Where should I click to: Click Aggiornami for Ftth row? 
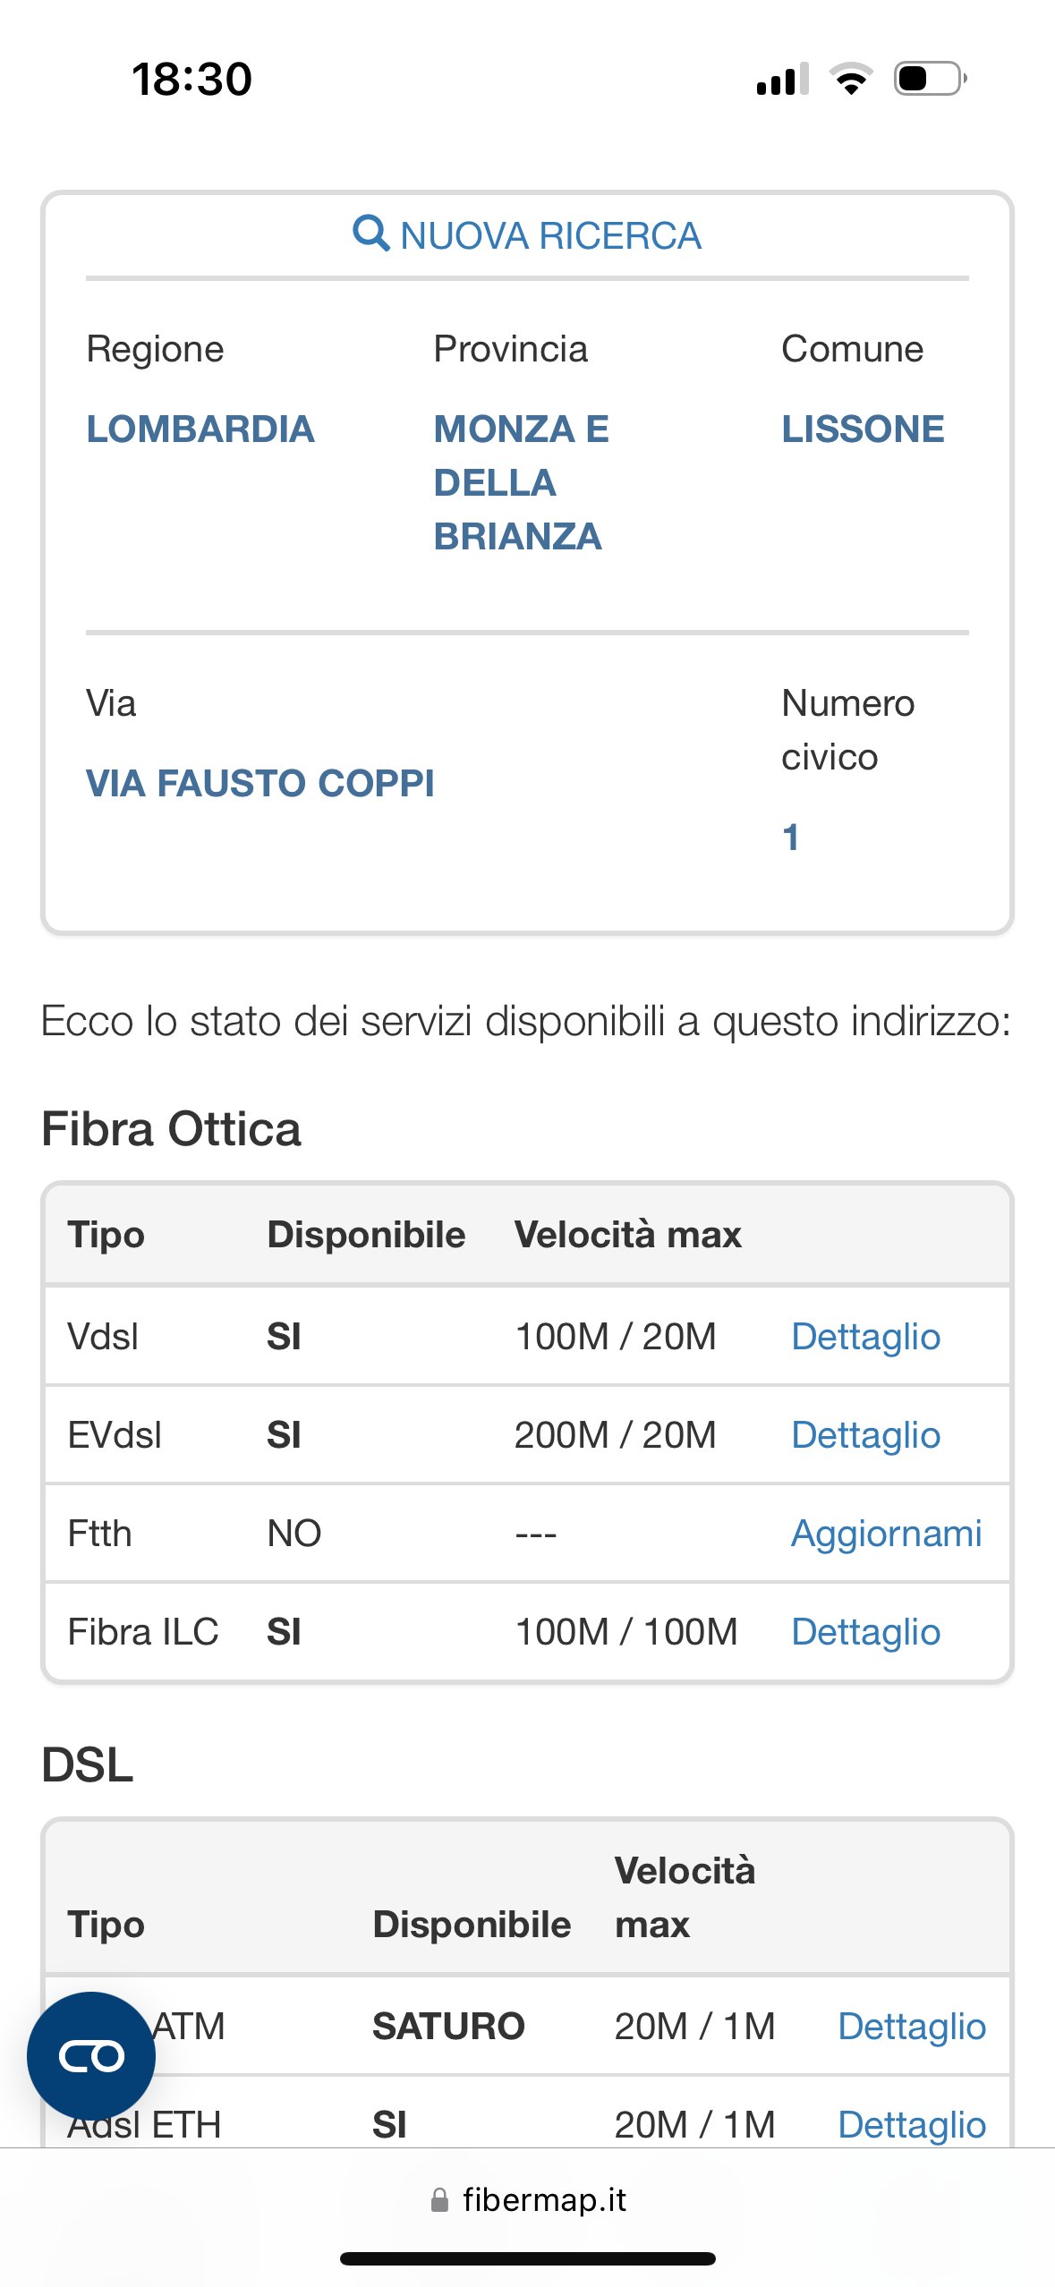[886, 1534]
